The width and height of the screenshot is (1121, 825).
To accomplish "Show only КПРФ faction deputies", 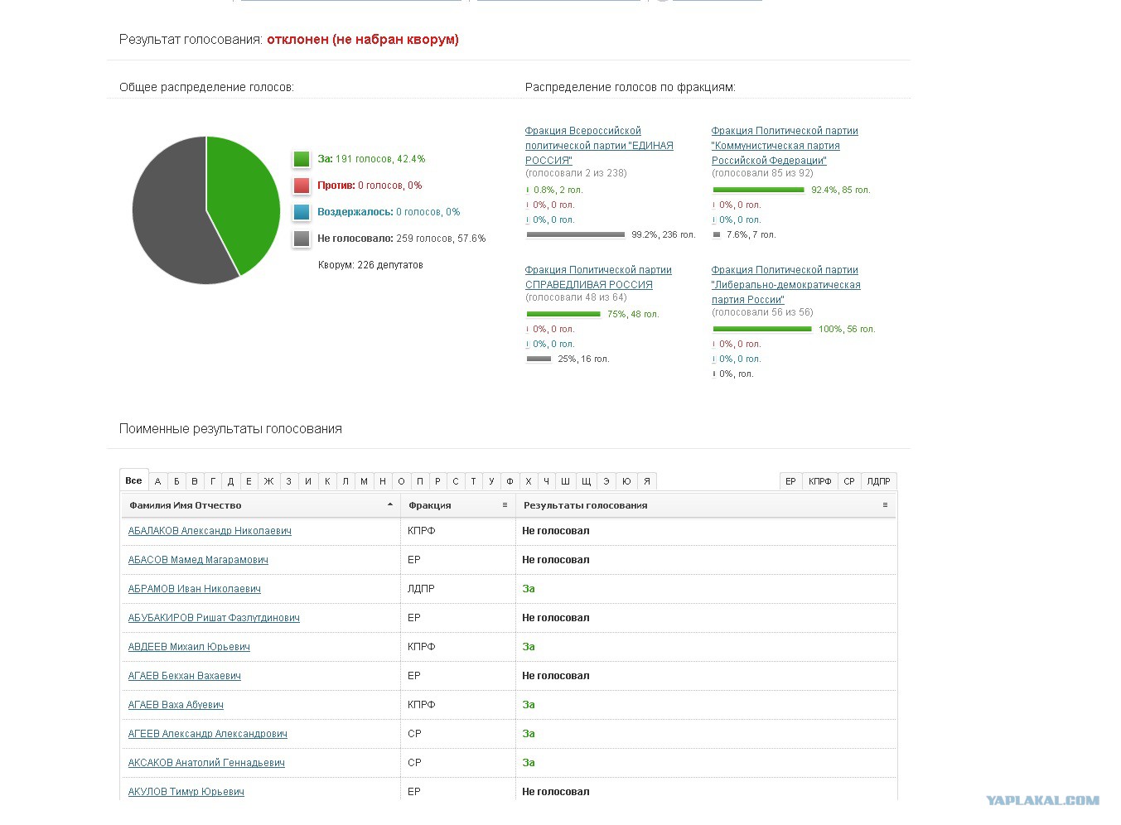I will 819,481.
